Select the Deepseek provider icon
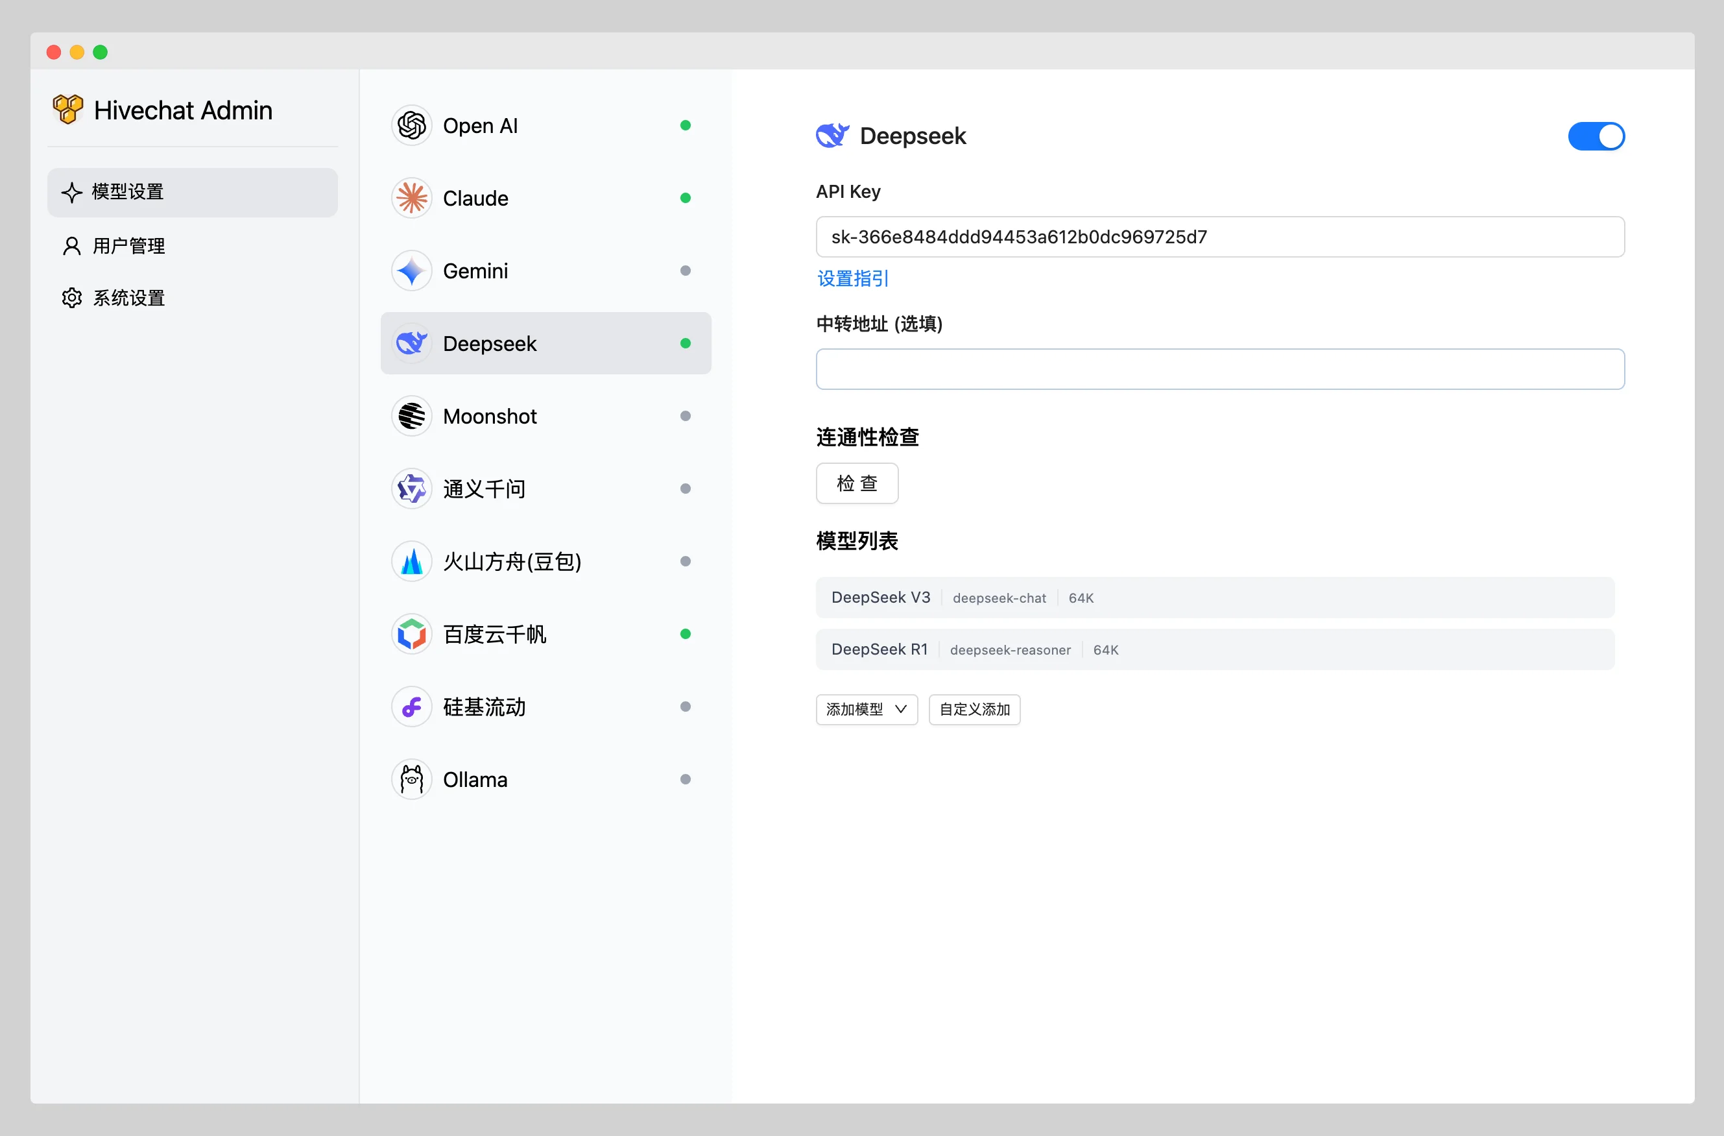 (412, 344)
